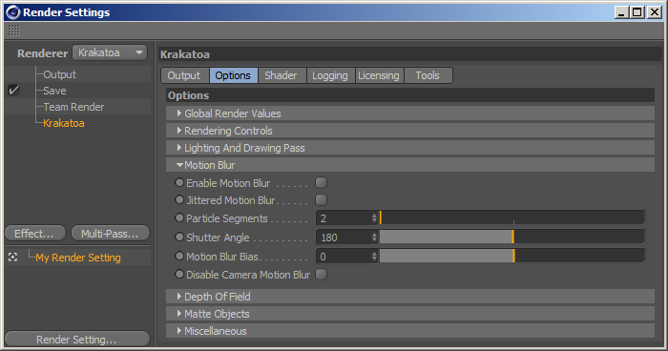Click Jittered Motion Blur keyframe circle
This screenshot has width=668, height=351.
pyautogui.click(x=179, y=199)
